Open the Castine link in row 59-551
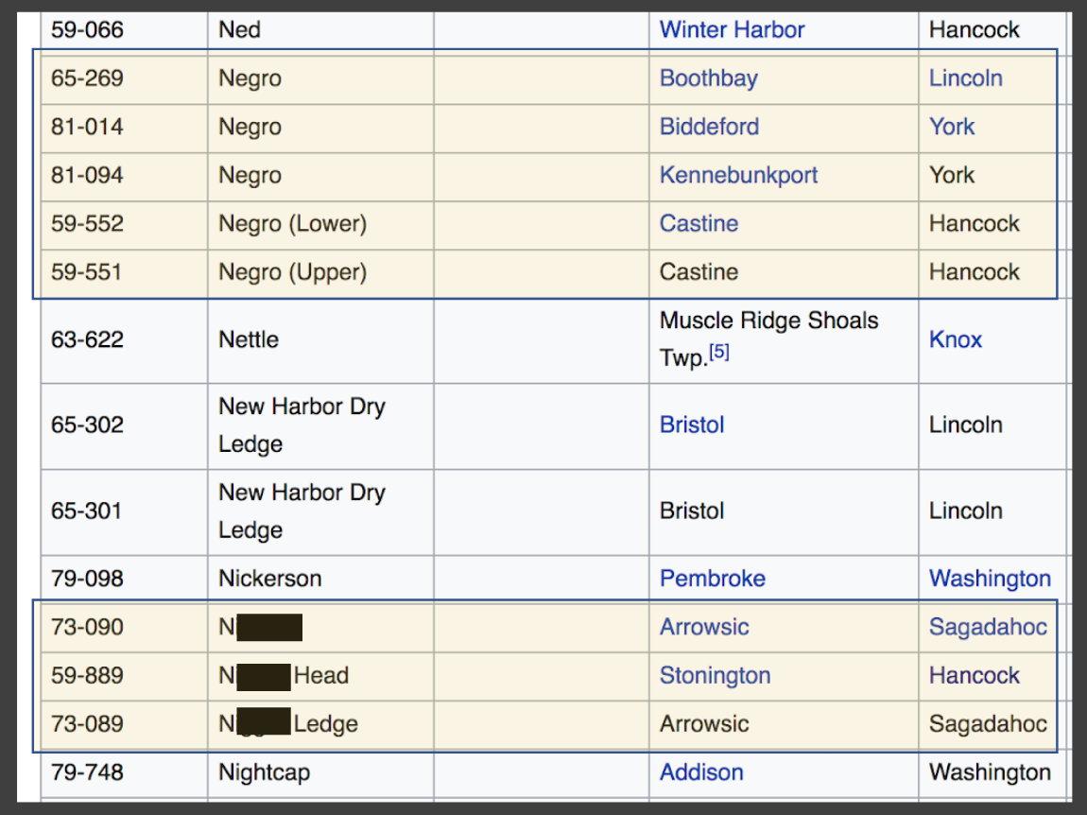 699,271
